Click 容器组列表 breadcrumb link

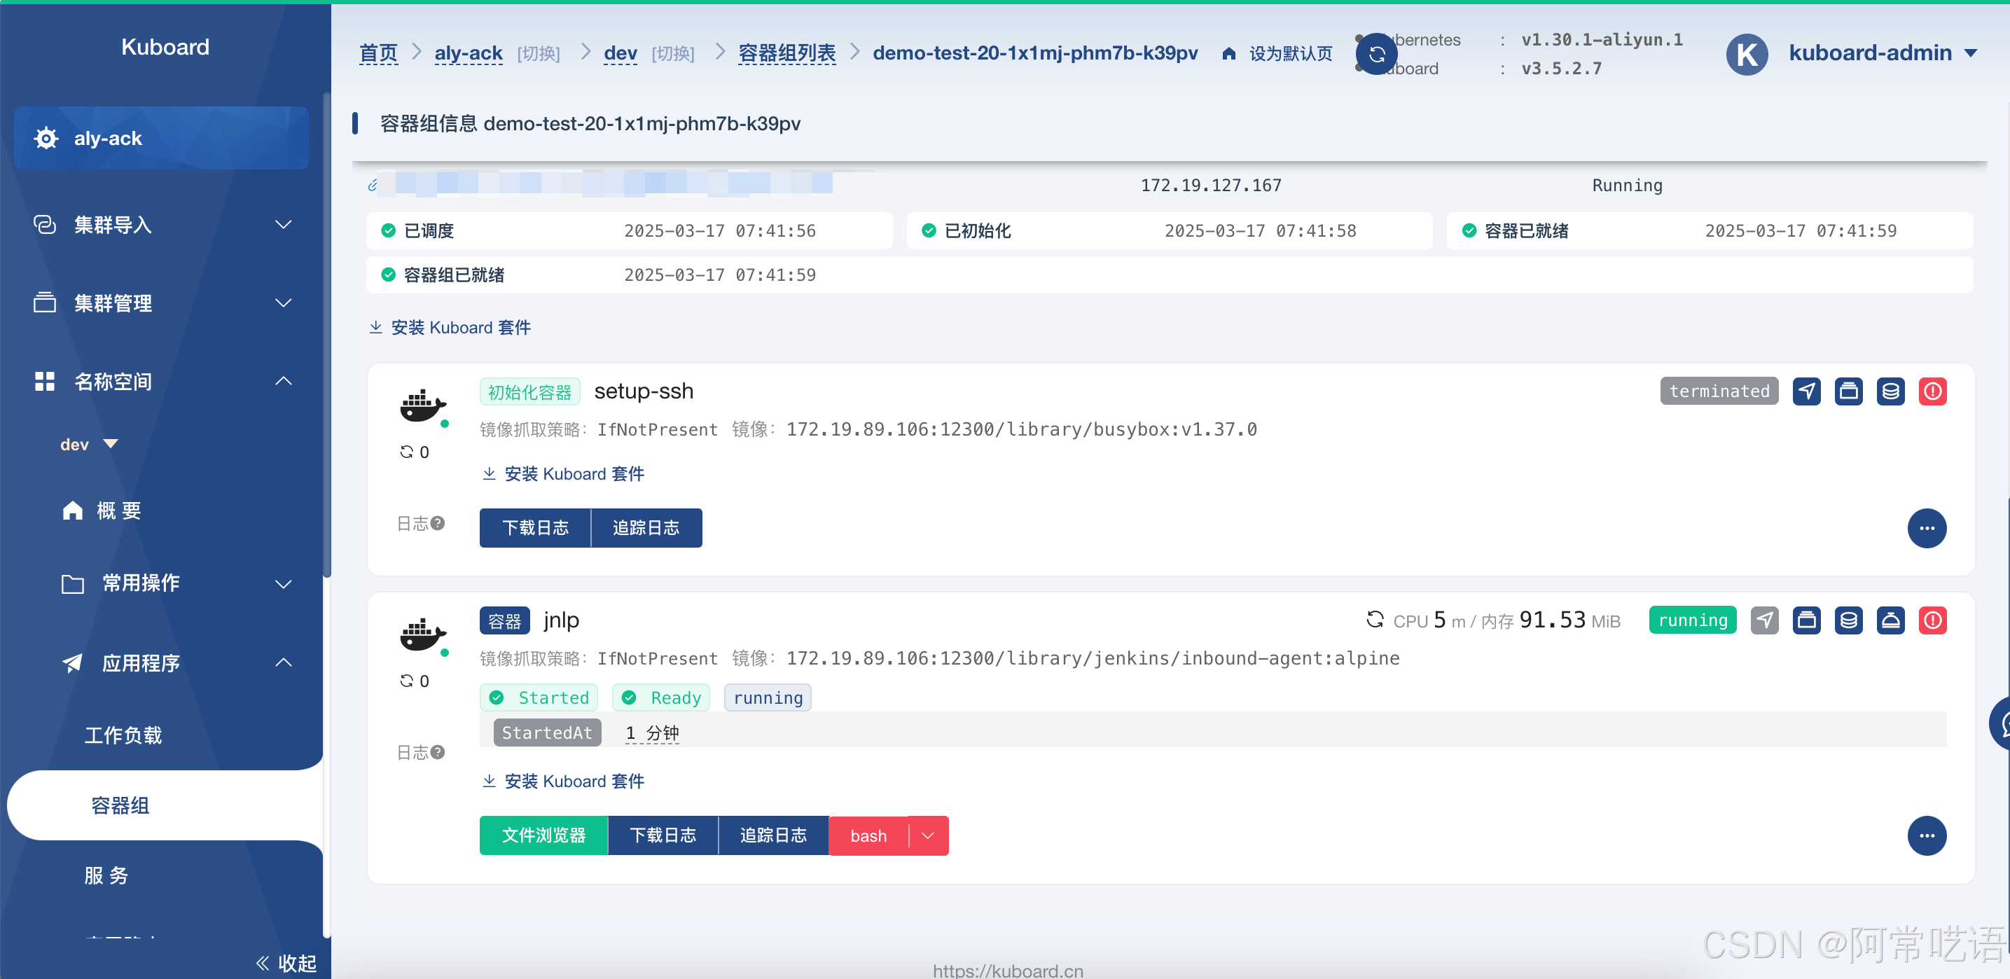coord(786,53)
